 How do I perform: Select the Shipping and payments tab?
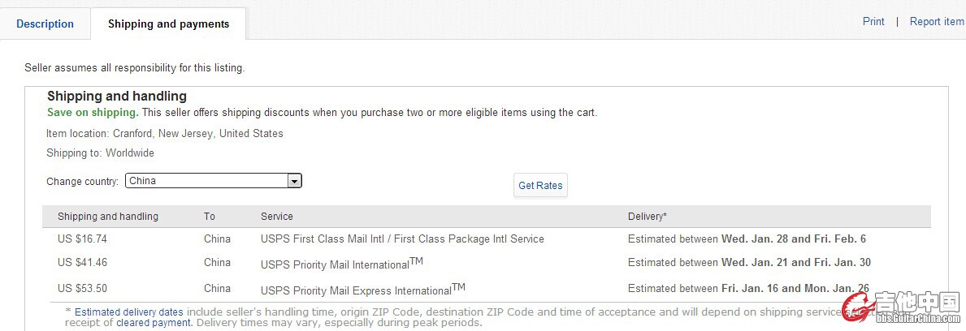(x=168, y=24)
